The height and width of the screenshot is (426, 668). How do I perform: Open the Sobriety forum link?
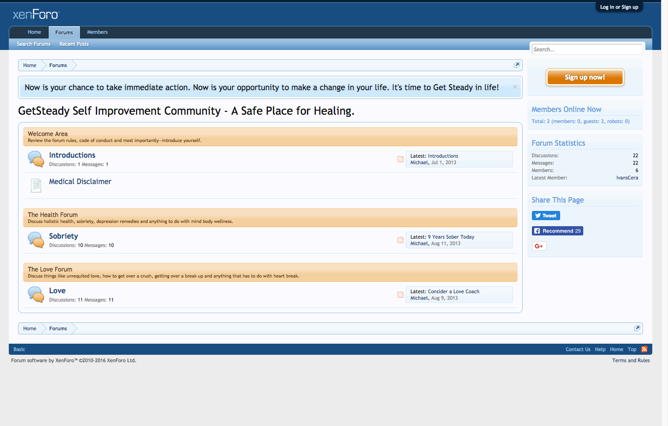click(63, 236)
